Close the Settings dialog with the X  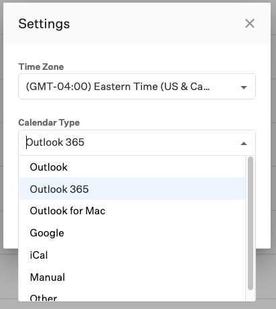point(249,24)
